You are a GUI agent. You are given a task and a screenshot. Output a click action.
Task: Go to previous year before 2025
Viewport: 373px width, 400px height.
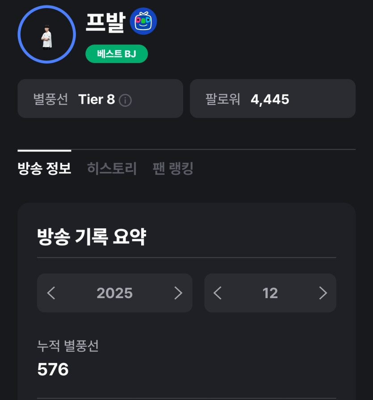coord(51,293)
